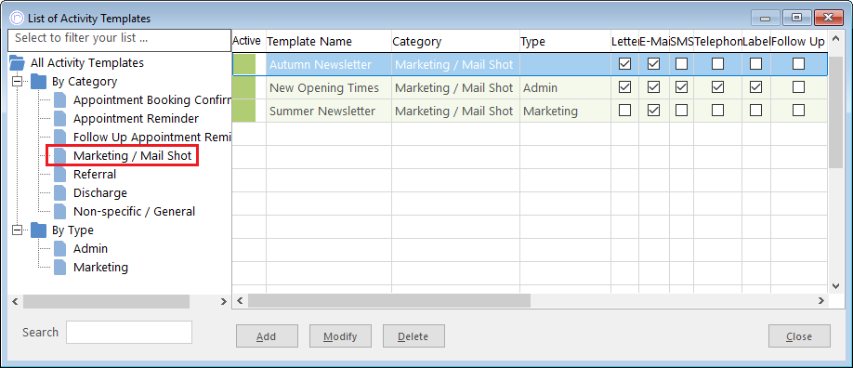Select Marketing under By Type
The width and height of the screenshot is (853, 368).
(x=100, y=268)
